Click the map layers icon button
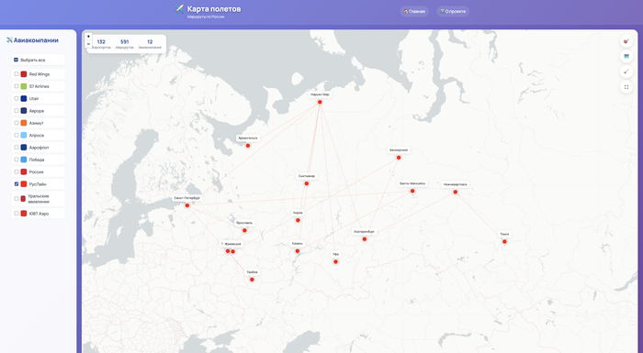This screenshot has height=353, width=643. pyautogui.click(x=626, y=56)
